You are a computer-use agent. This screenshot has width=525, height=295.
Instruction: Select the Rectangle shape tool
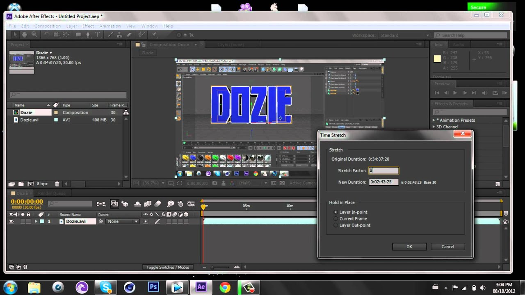(x=78, y=35)
